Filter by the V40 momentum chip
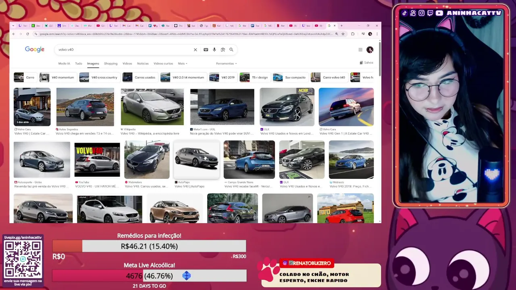The width and height of the screenshot is (516, 290). point(58,77)
